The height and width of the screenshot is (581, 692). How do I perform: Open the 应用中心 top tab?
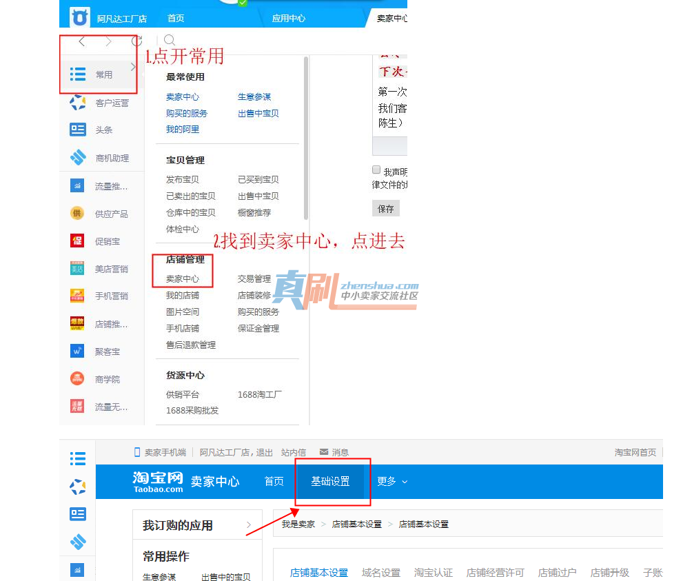click(289, 19)
